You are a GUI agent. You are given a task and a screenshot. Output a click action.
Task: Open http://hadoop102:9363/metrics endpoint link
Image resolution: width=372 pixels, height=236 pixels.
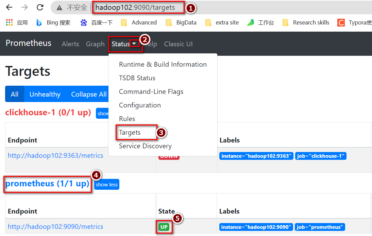55,155
